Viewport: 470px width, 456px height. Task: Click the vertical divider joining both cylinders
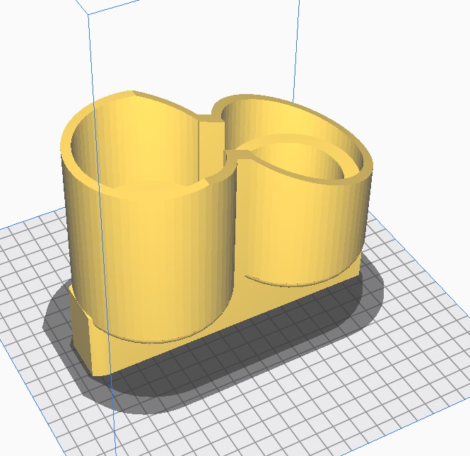(210, 140)
